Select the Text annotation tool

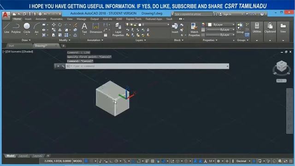[84, 28]
